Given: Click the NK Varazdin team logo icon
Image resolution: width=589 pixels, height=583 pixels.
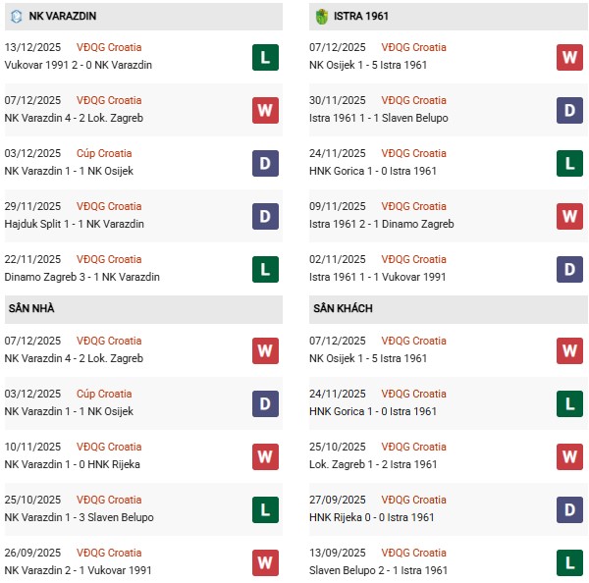Looking at the screenshot, I should coord(14,17).
